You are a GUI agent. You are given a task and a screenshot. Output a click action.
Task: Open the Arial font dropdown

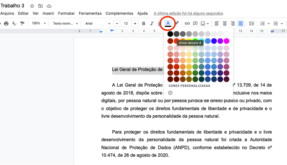[98, 23]
